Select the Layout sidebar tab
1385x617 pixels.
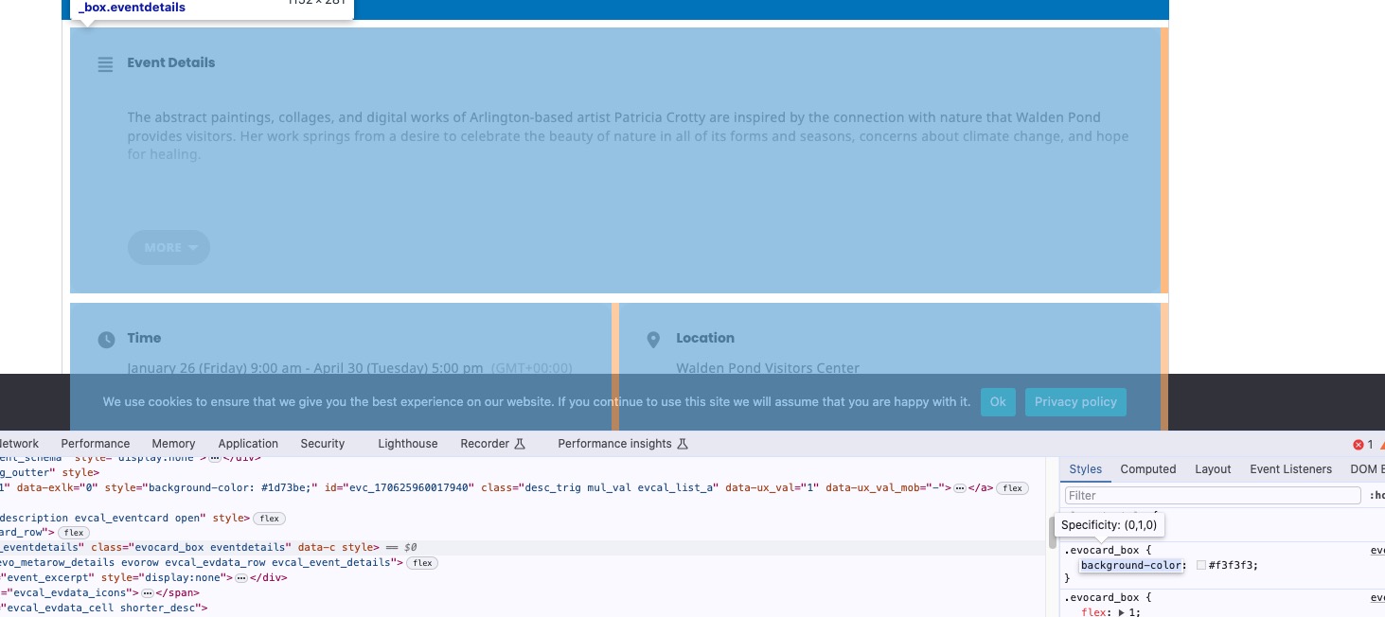(x=1213, y=469)
